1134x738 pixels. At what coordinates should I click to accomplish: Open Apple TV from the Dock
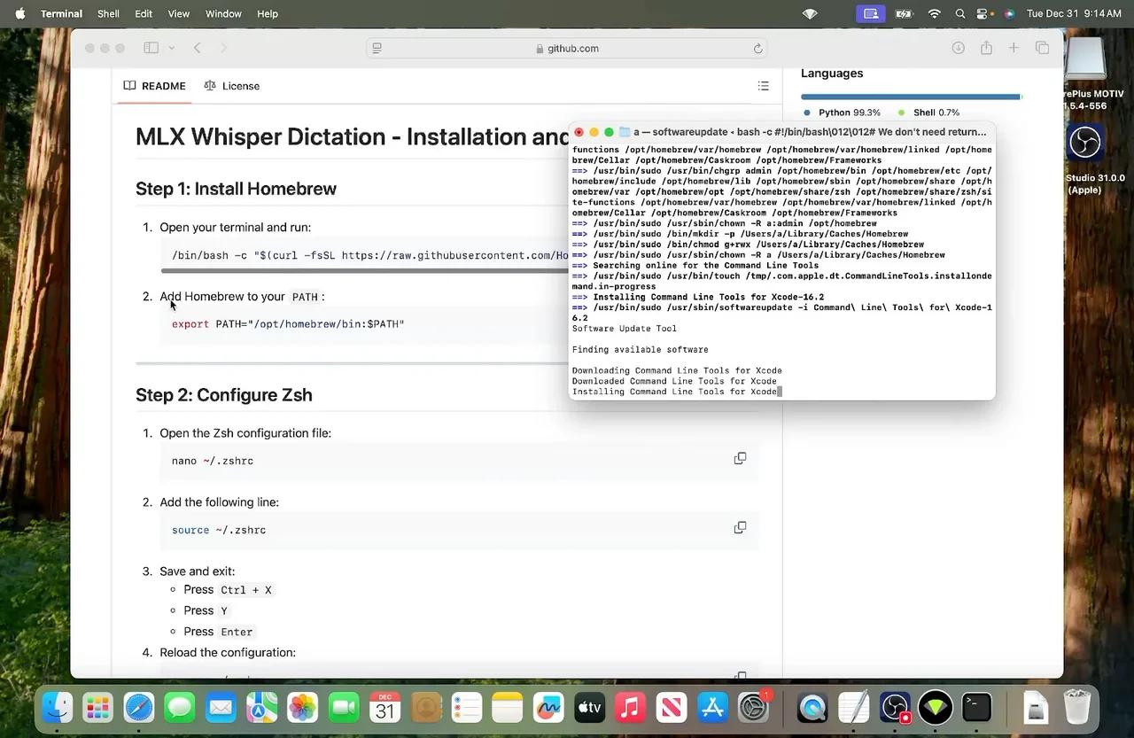click(589, 707)
